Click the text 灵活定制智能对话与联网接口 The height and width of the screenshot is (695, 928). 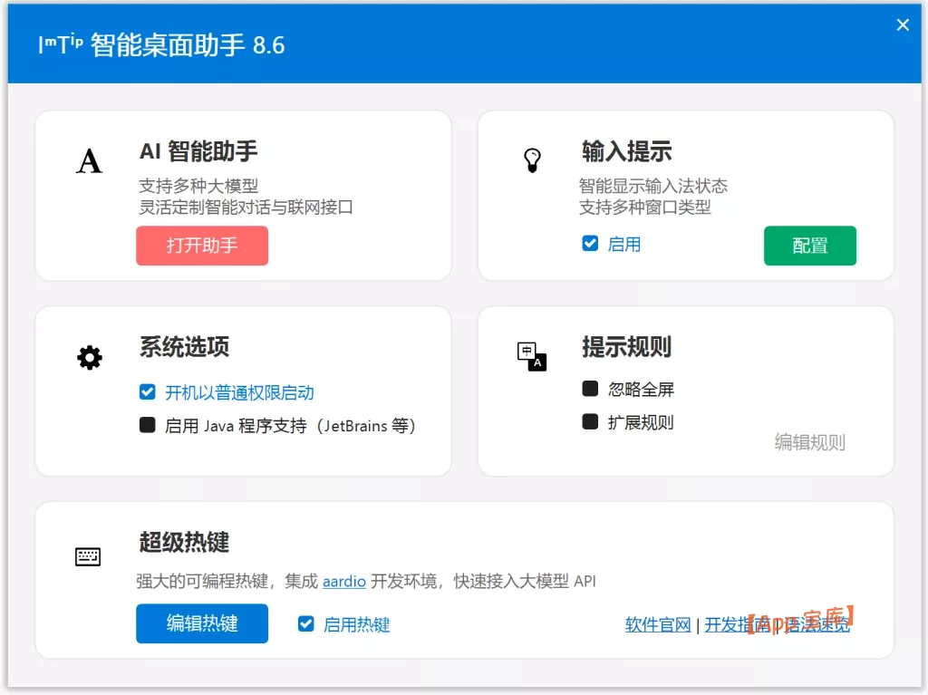point(246,208)
